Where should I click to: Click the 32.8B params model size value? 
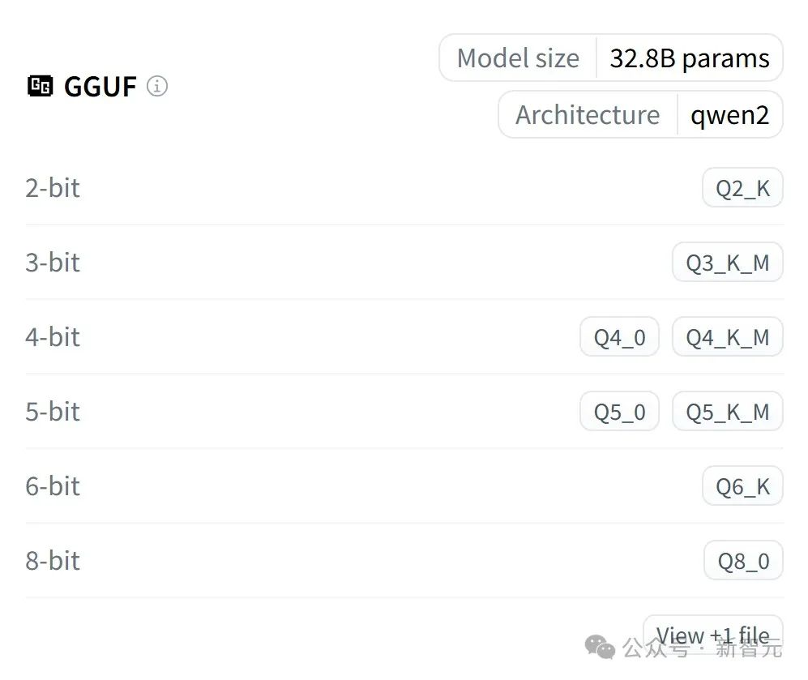click(x=690, y=58)
